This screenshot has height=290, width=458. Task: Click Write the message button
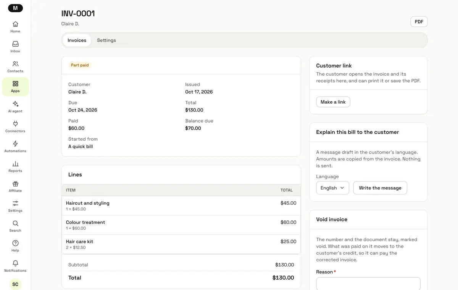tap(380, 188)
